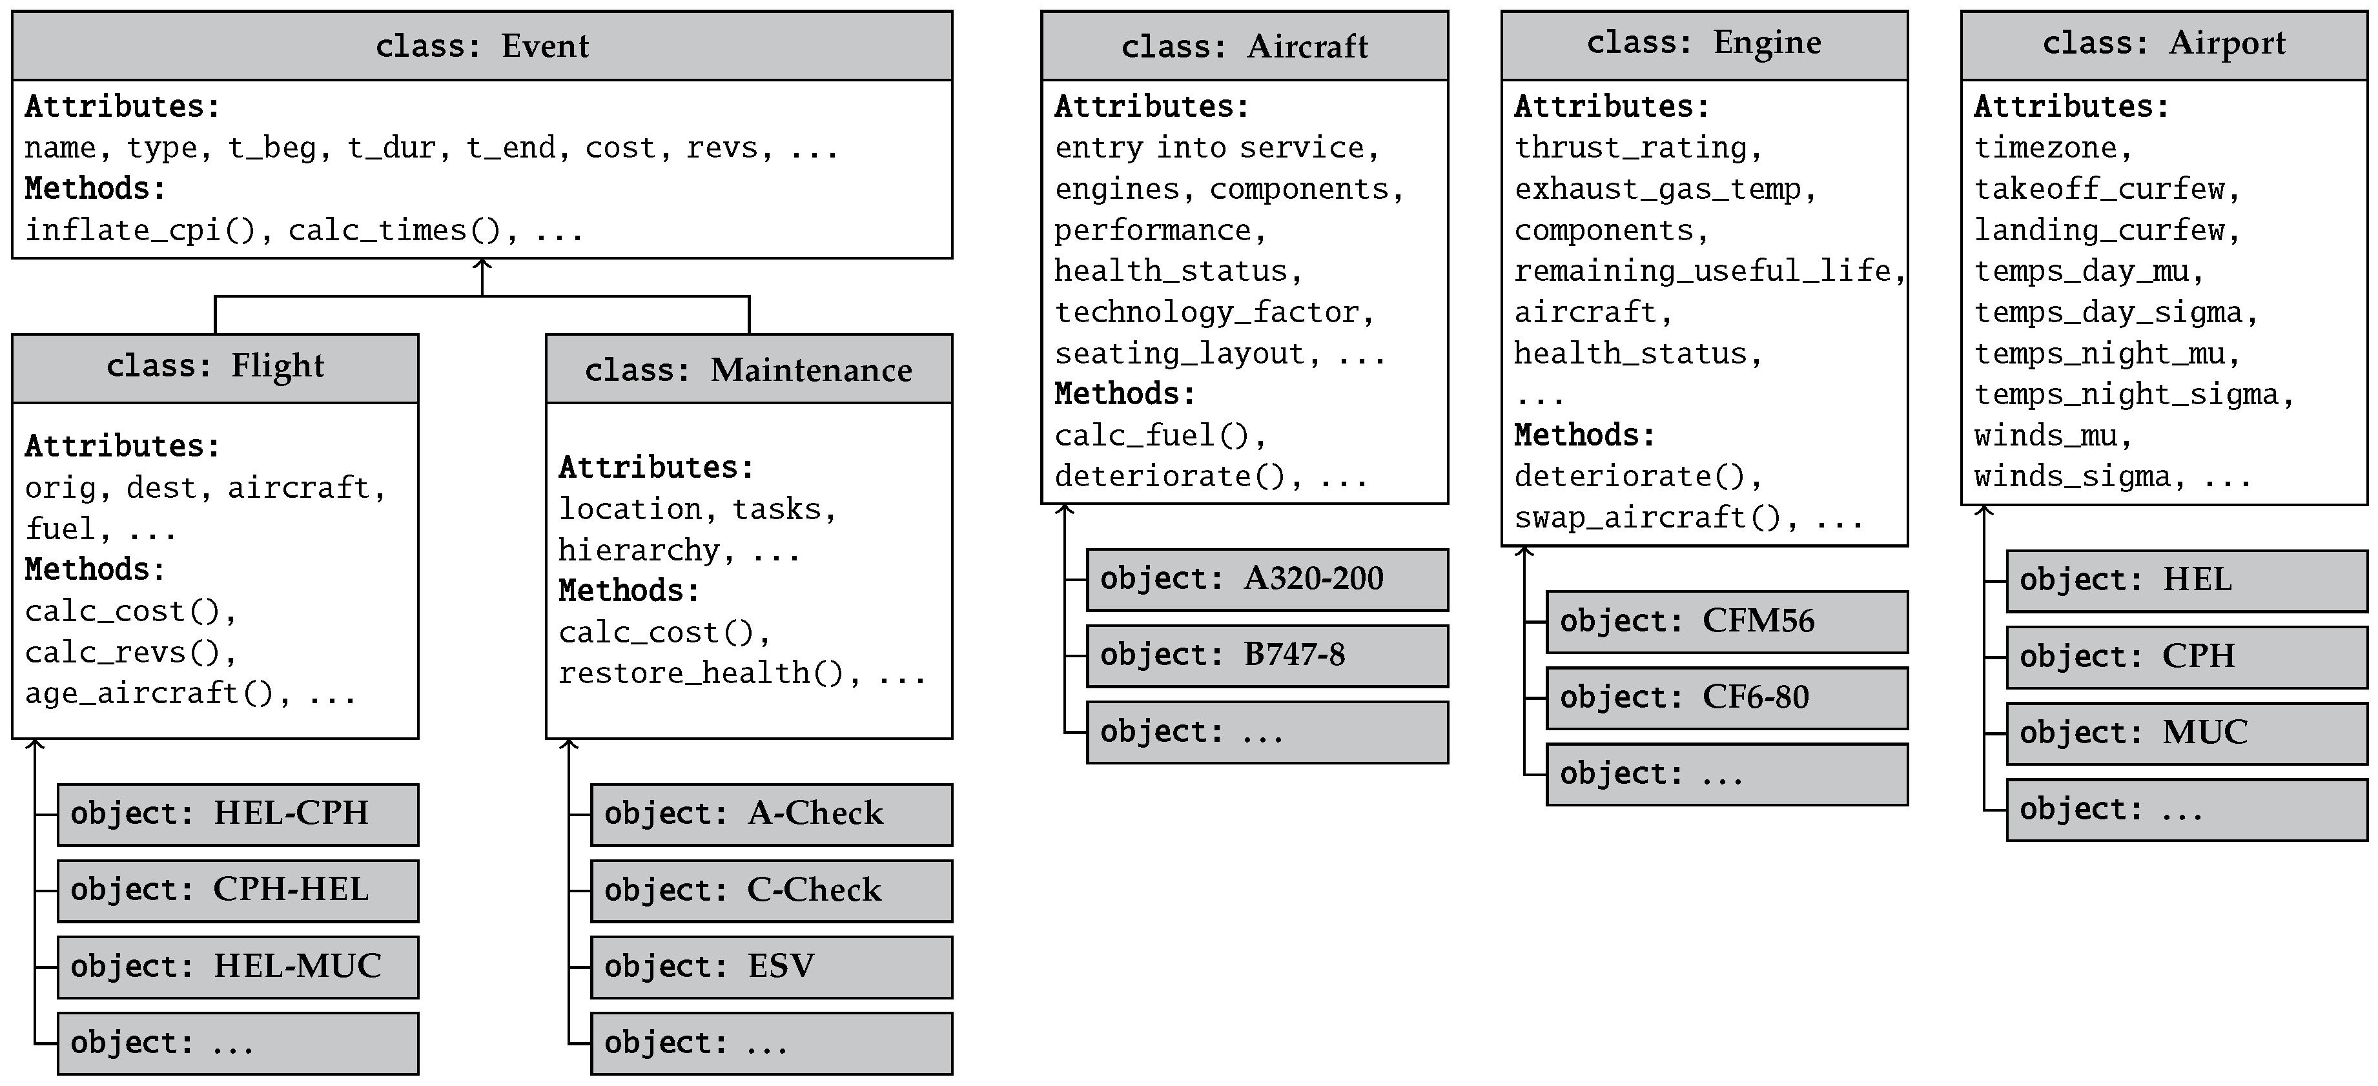
Task: Select the ESV object box
Action: point(772,967)
